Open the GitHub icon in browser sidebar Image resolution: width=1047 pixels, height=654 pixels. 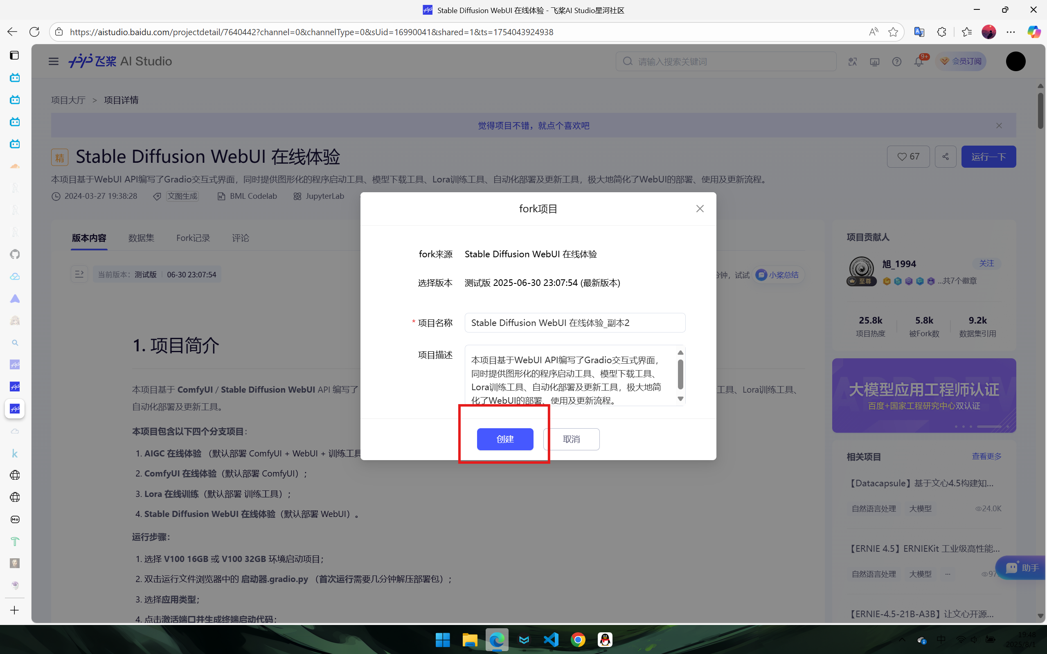pos(15,254)
